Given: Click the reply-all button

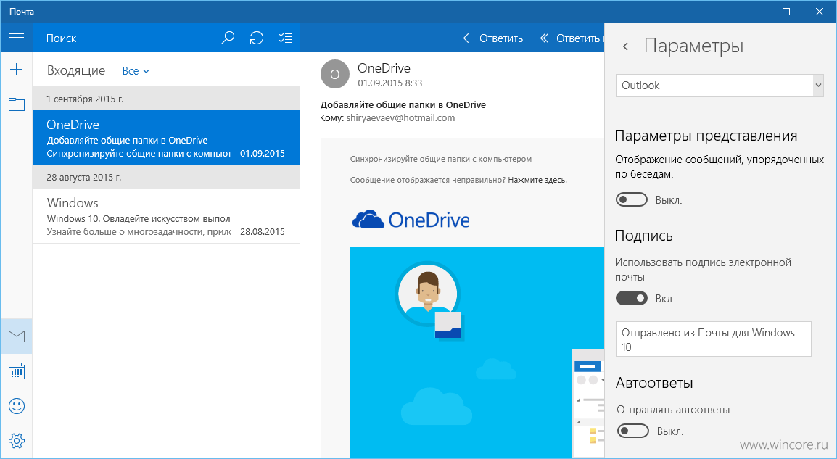Looking at the screenshot, I should (571, 38).
